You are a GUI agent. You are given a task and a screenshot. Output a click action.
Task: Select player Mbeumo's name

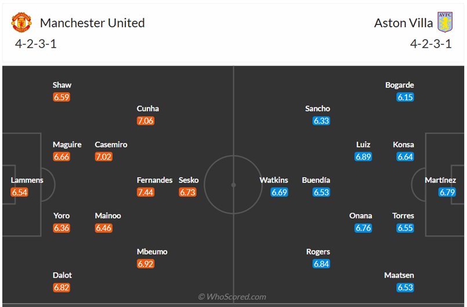pos(152,252)
